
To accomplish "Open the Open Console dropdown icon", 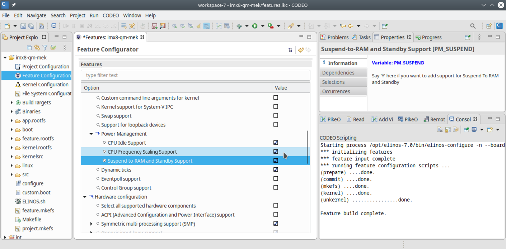I will [498, 129].
